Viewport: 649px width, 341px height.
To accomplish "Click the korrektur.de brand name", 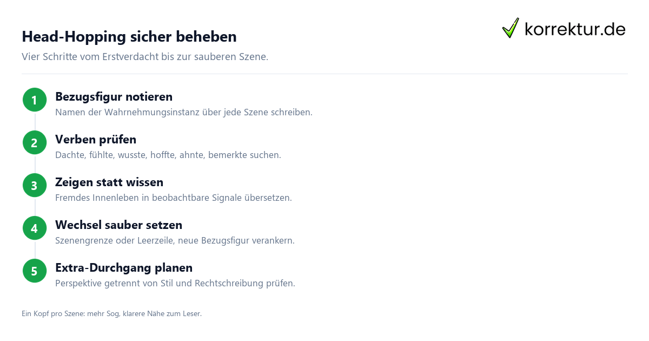I will pyautogui.click(x=575, y=29).
